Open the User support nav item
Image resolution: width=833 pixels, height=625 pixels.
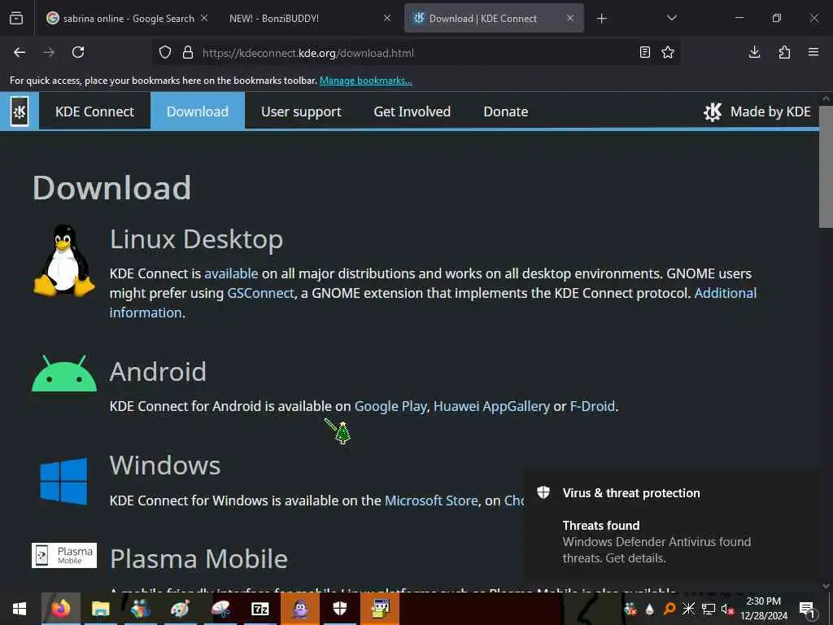[301, 111]
